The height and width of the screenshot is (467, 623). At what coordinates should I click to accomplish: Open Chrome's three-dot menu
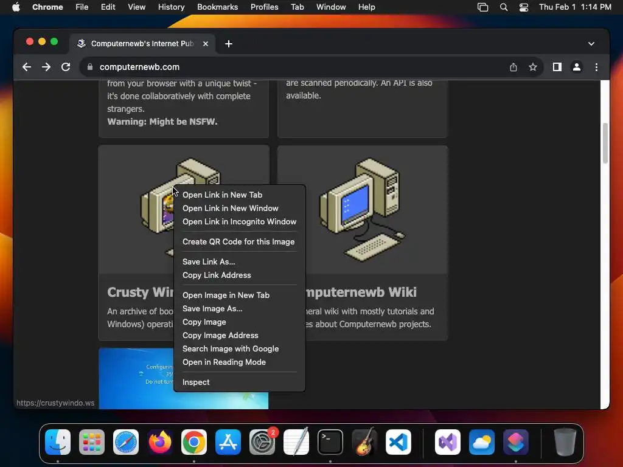coord(596,67)
